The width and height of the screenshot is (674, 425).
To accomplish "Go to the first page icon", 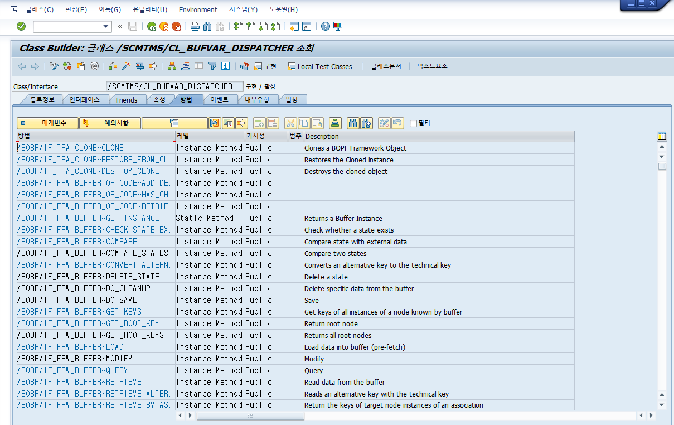I will pos(239,26).
